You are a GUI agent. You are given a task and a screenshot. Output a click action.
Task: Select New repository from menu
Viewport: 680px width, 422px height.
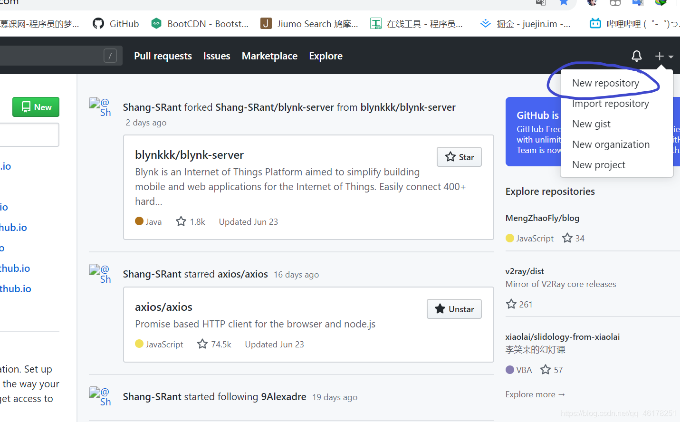605,83
